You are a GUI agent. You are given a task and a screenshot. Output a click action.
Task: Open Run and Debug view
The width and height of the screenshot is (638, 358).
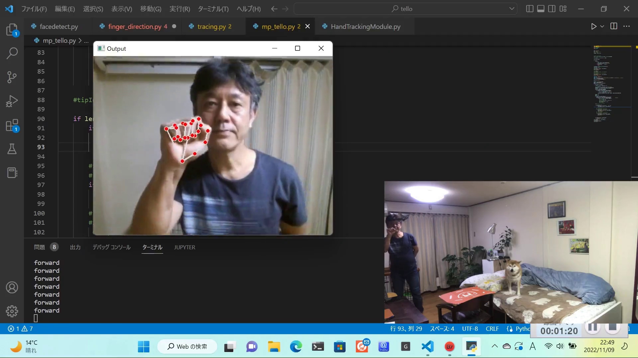pos(12,101)
